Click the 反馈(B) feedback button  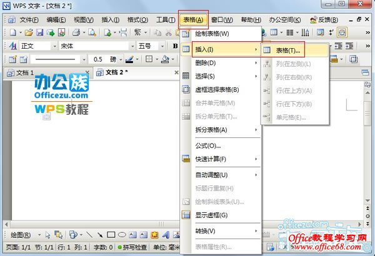324,20
